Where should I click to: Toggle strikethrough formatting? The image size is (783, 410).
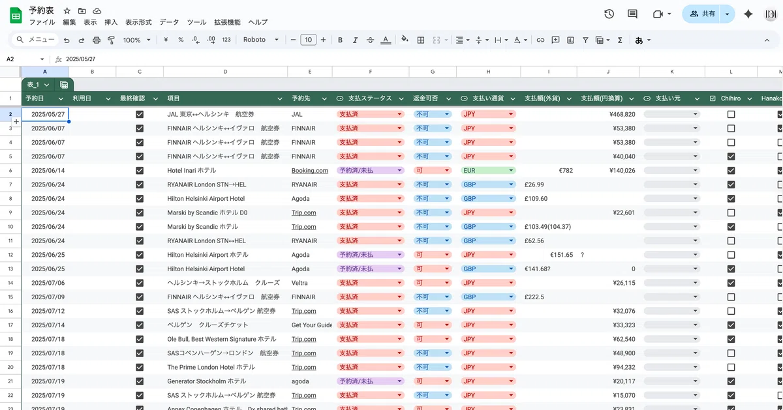tap(371, 40)
